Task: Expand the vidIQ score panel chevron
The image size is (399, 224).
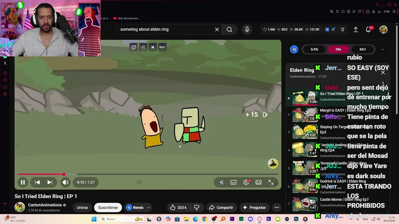Action: click(382, 49)
